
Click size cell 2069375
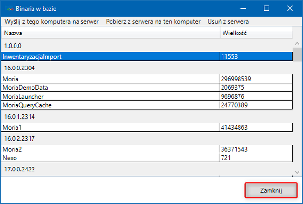click(256, 87)
